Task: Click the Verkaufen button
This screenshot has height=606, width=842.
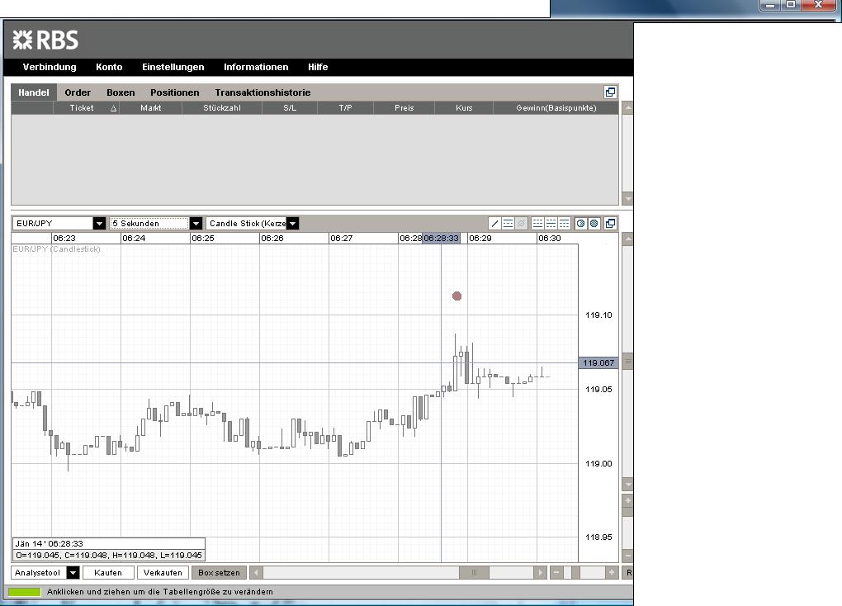Action: pos(163,573)
